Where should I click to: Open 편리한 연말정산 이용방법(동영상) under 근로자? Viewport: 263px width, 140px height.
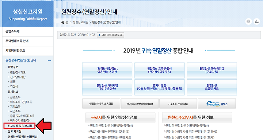pos(111,126)
